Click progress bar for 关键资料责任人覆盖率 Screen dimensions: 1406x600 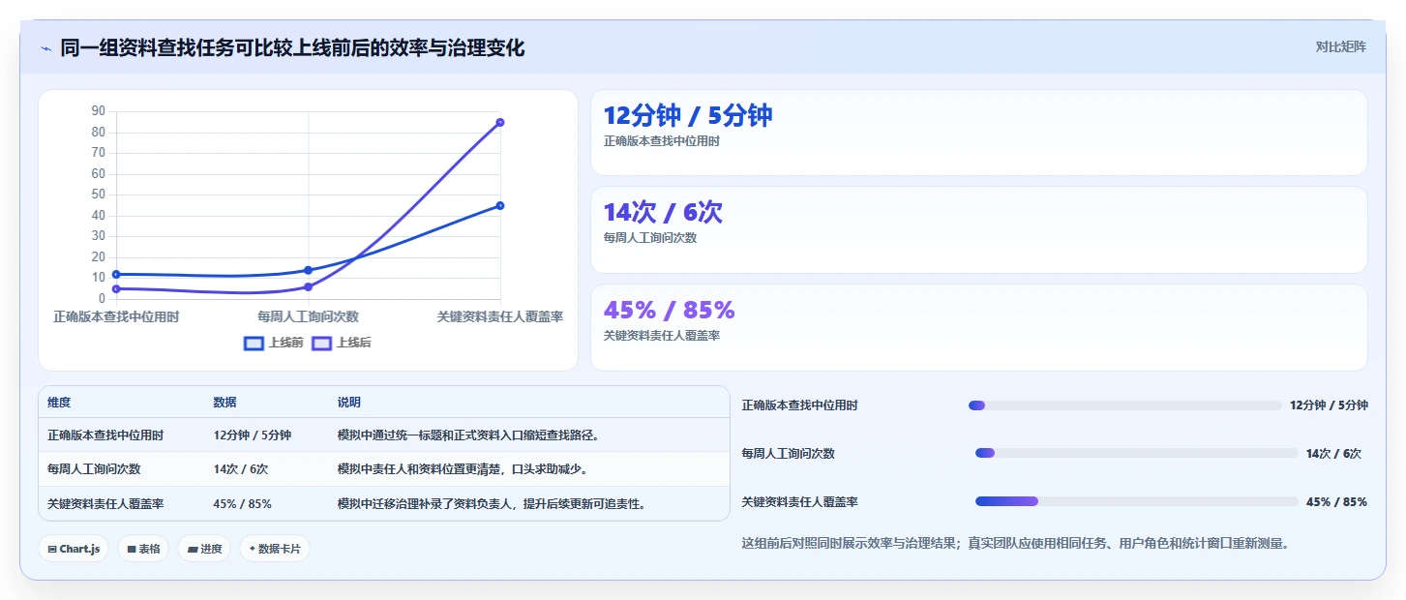click(1137, 501)
